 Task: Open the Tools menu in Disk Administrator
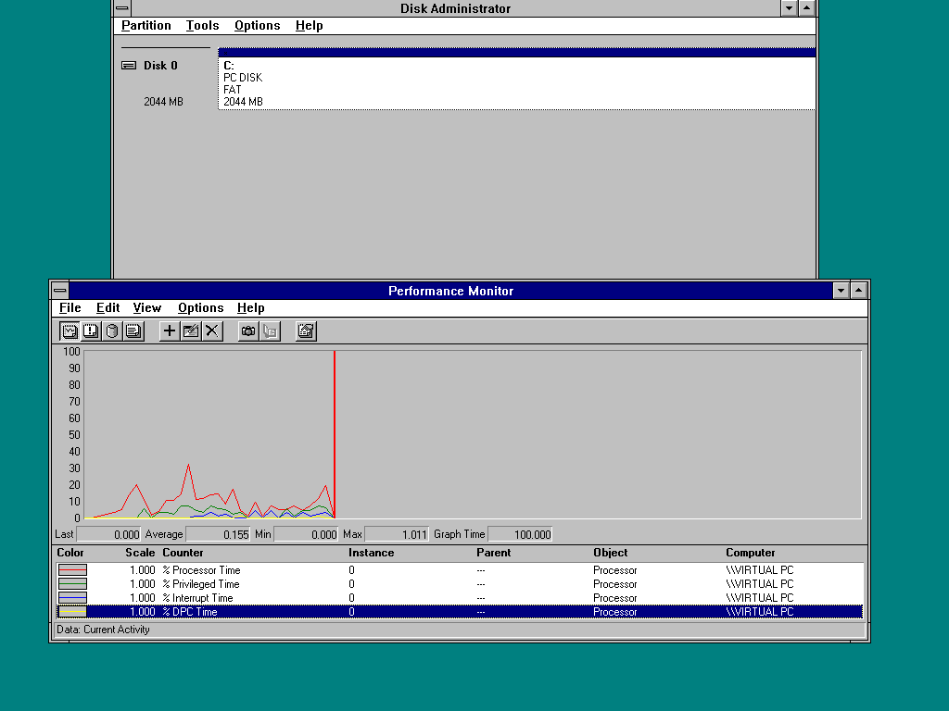pyautogui.click(x=202, y=25)
